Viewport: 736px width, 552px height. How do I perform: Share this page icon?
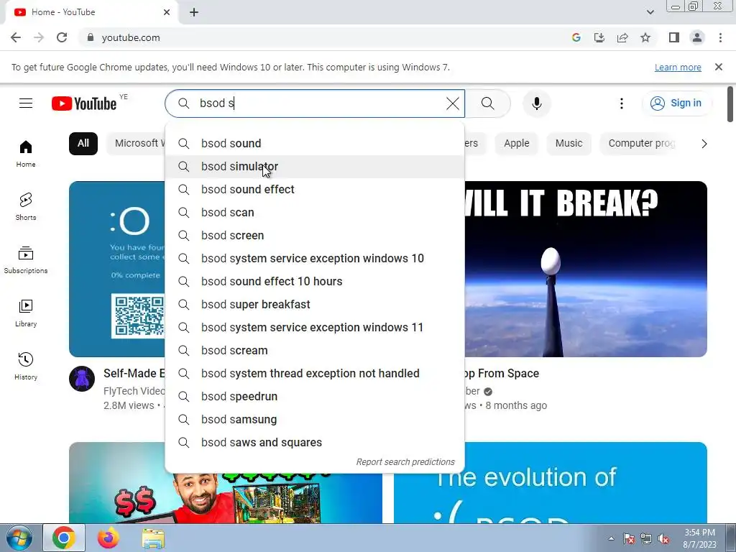click(x=622, y=37)
